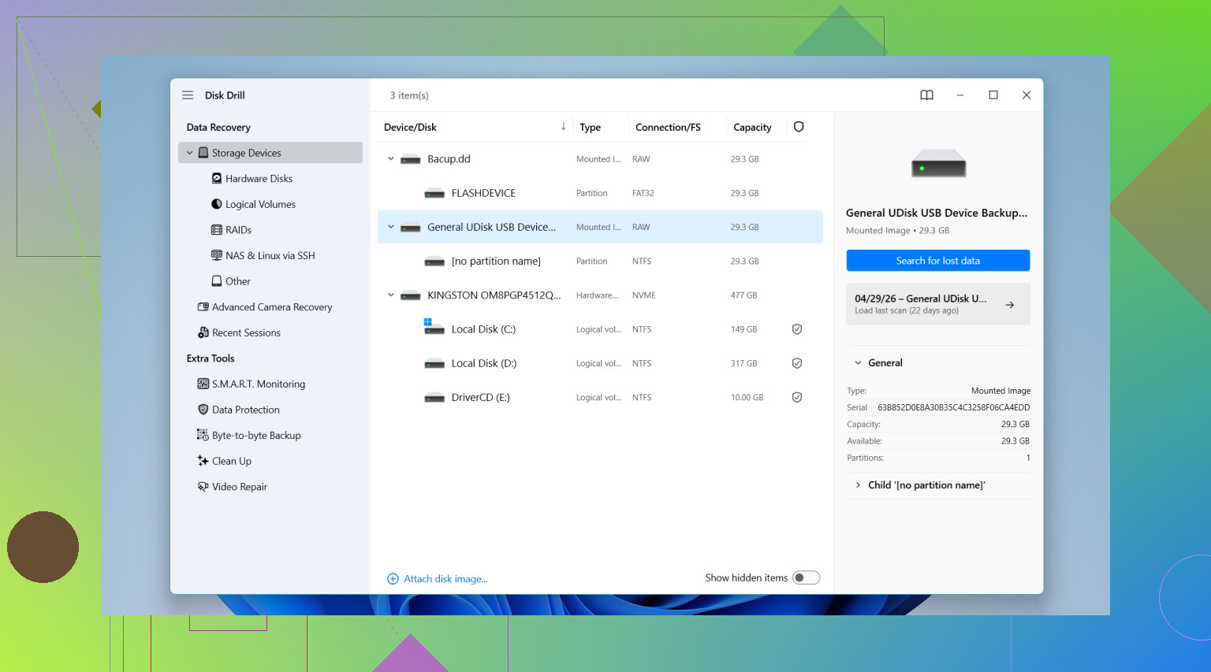
Task: Sort by Capacity column header
Action: [x=752, y=127]
